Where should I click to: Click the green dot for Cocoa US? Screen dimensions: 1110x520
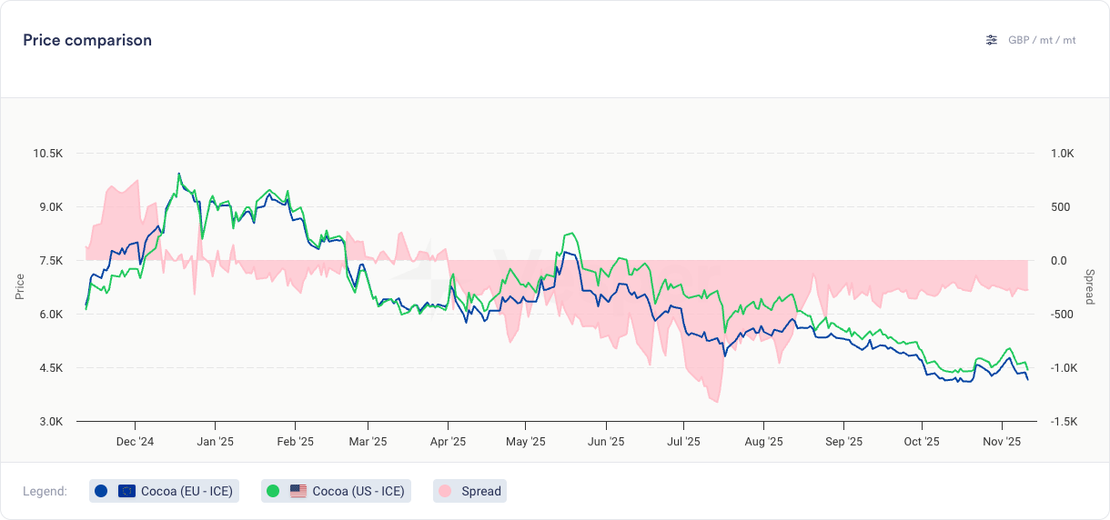click(273, 491)
